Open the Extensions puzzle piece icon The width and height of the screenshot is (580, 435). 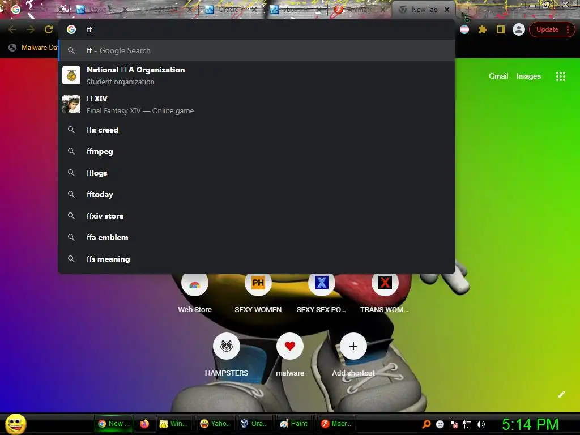483,29
